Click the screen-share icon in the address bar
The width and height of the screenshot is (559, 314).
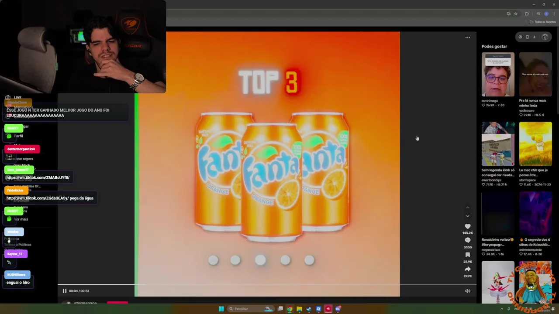[508, 14]
